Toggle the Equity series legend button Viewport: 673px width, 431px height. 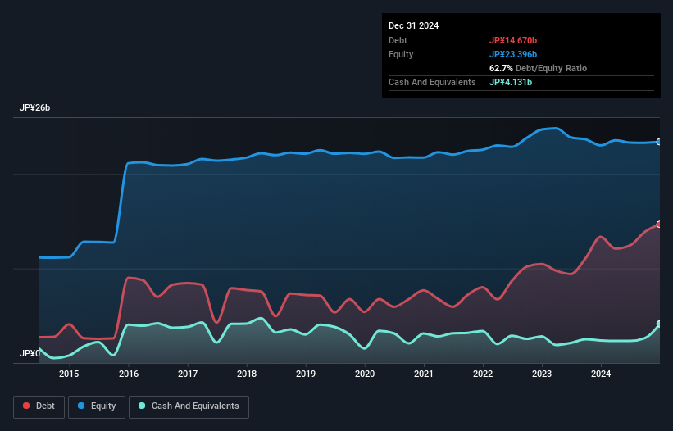point(97,406)
